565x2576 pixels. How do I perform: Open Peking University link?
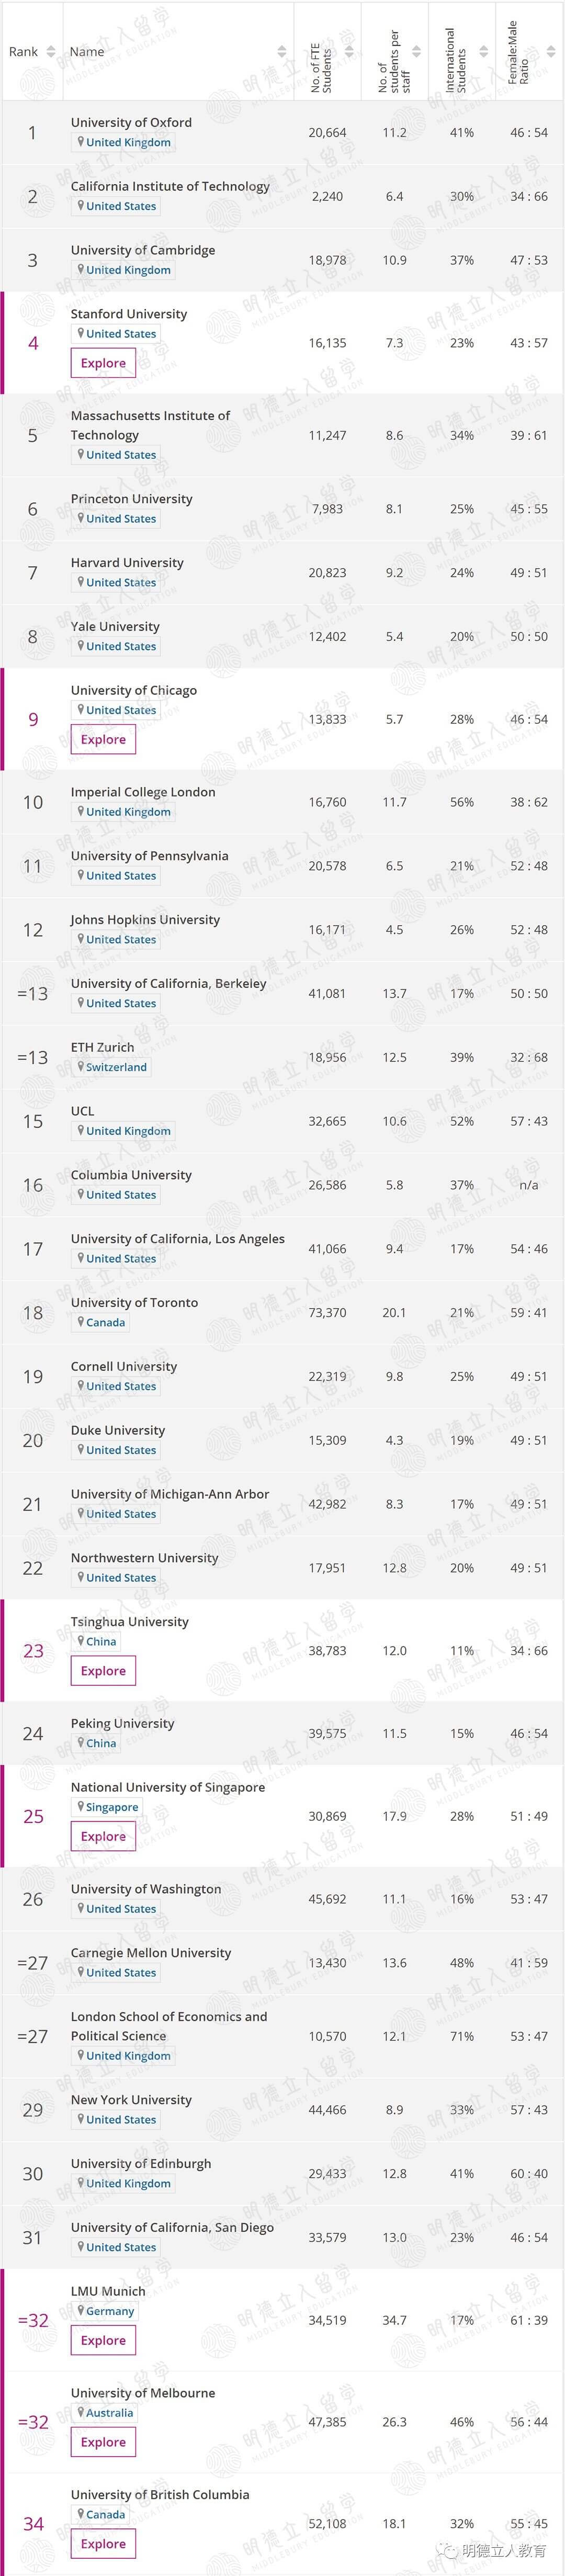click(x=122, y=1723)
